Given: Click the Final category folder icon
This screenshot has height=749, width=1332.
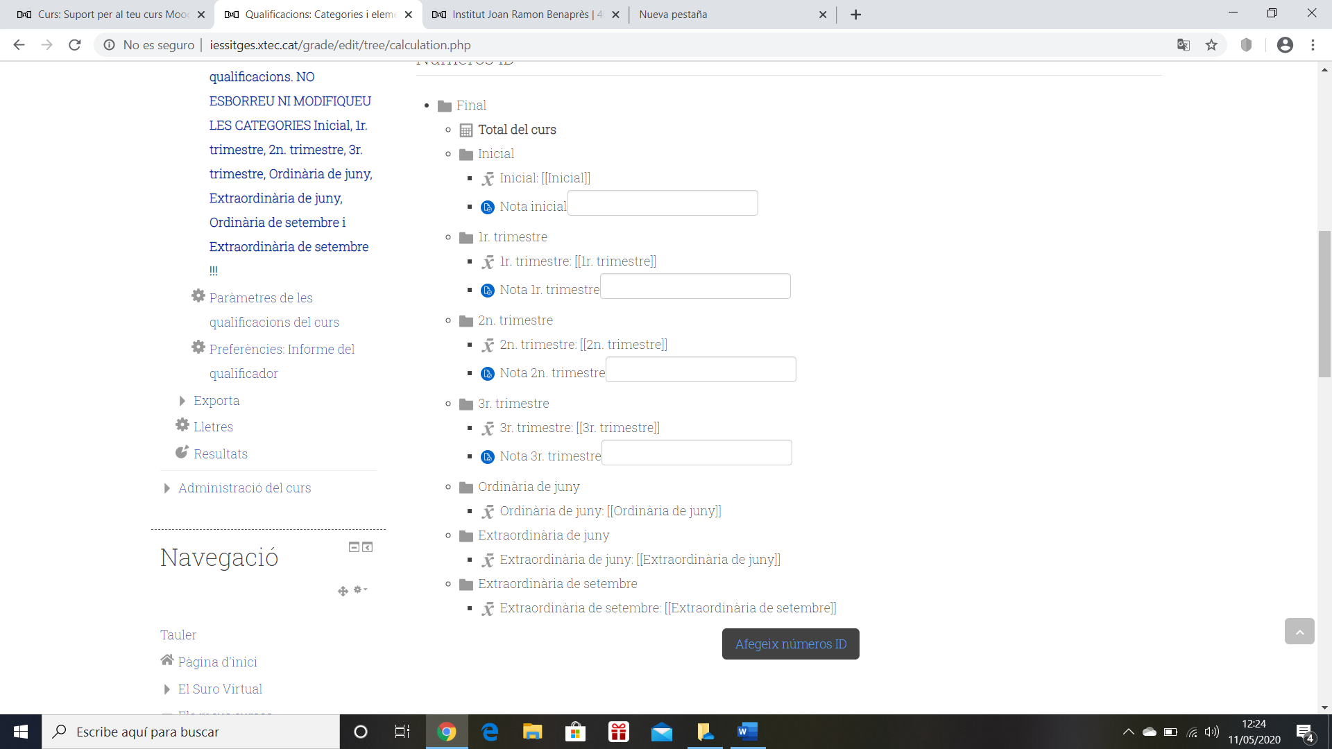Looking at the screenshot, I should pos(445,106).
